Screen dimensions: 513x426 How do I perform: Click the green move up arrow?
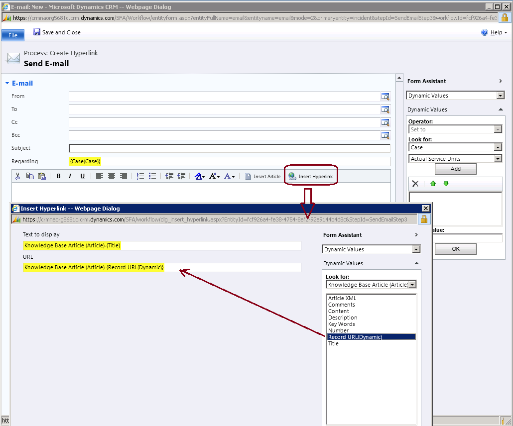(x=433, y=184)
